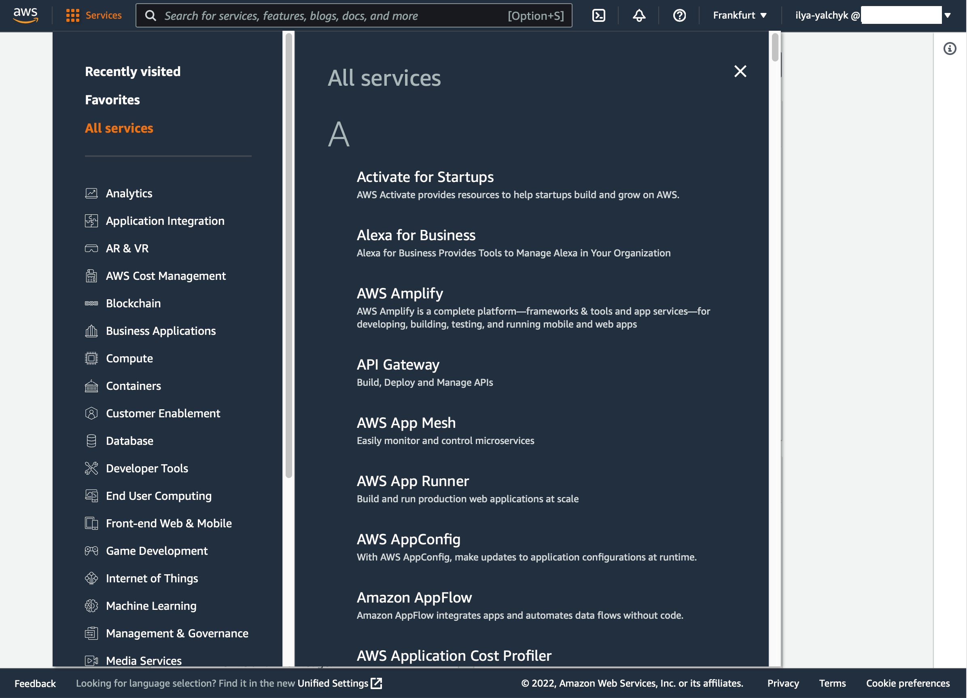
Task: Click the Analytics category icon
Action: pyautogui.click(x=91, y=193)
